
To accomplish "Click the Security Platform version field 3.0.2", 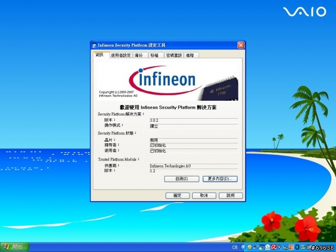I will (194, 120).
